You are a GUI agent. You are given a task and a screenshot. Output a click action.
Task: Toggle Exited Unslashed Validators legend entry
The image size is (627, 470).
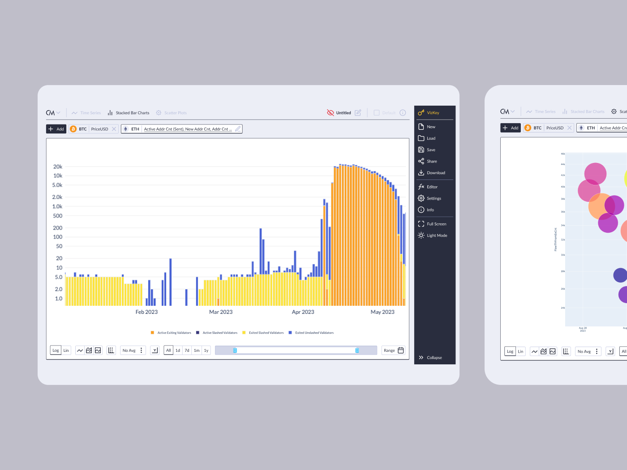[311, 333]
